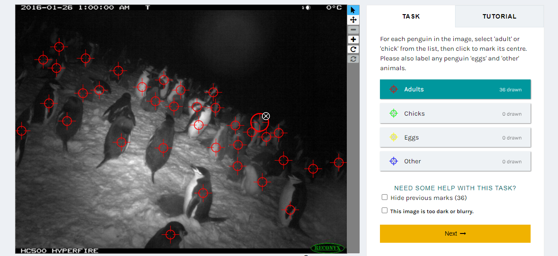
Task: Reset the view with the greyed refresh icon
Action: tap(353, 59)
